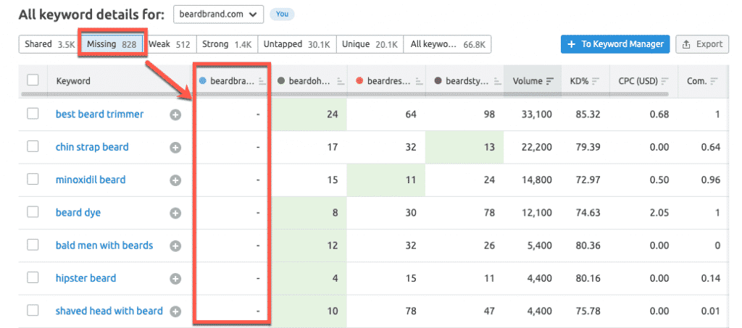Screen dimensions: 742x328
Task: Click plus icon next to beard dye
Action: [x=175, y=213]
